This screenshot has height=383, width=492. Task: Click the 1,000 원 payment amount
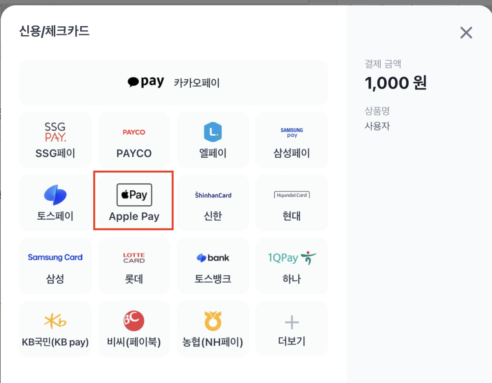396,83
